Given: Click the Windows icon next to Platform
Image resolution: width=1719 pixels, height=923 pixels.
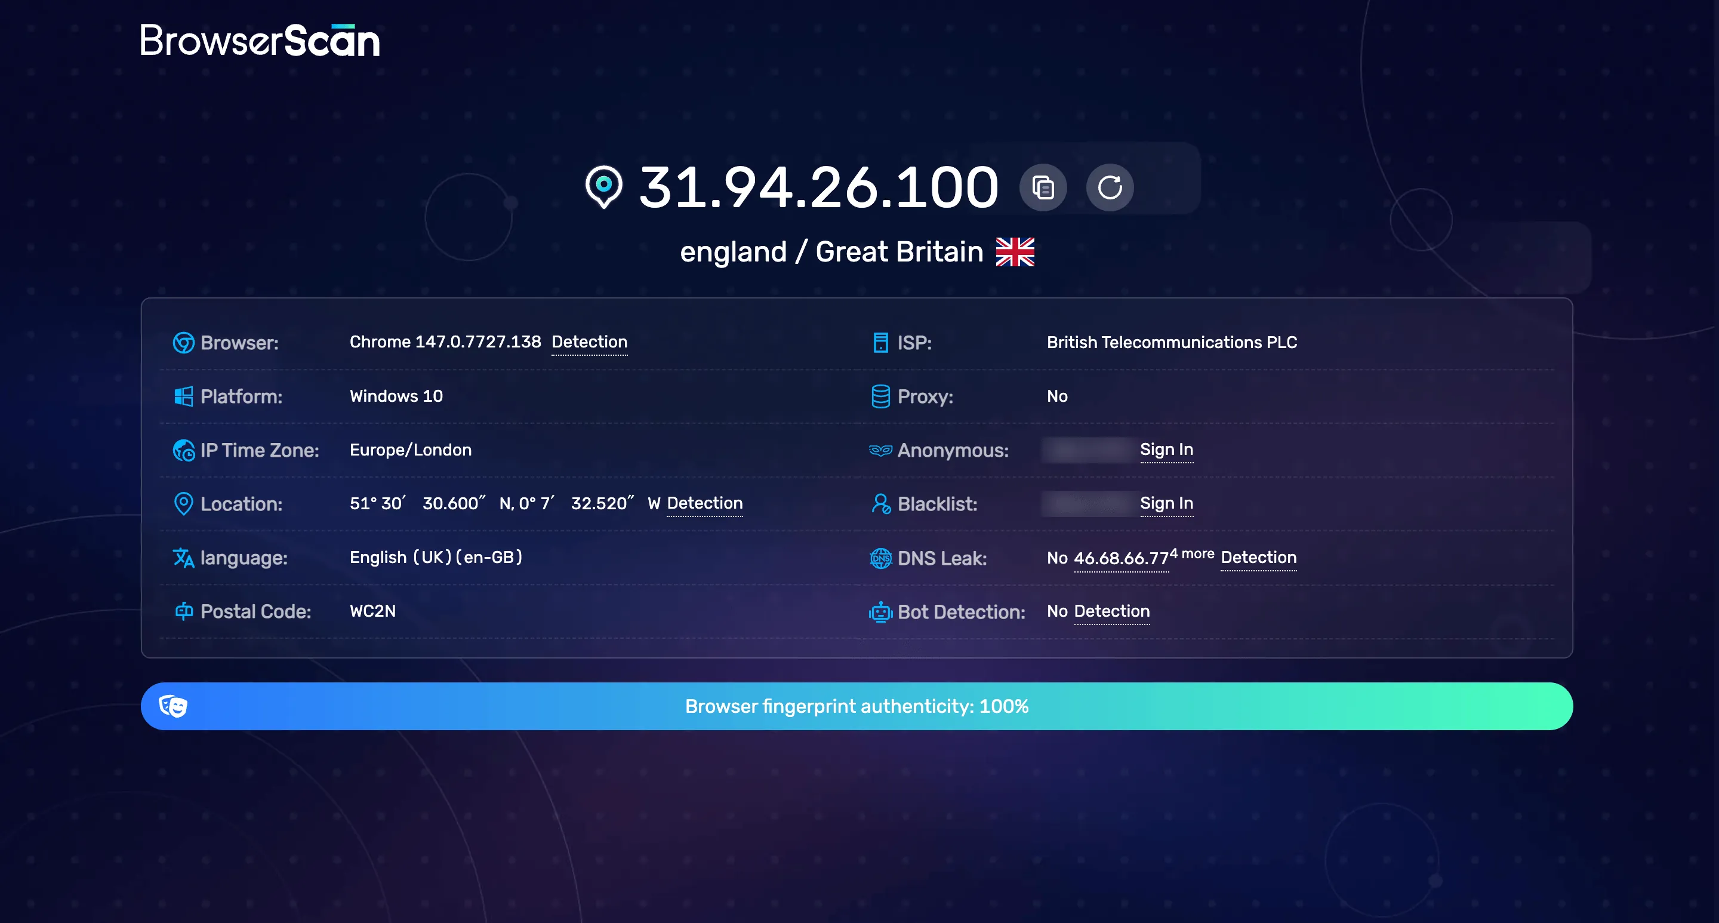Looking at the screenshot, I should [x=183, y=396].
